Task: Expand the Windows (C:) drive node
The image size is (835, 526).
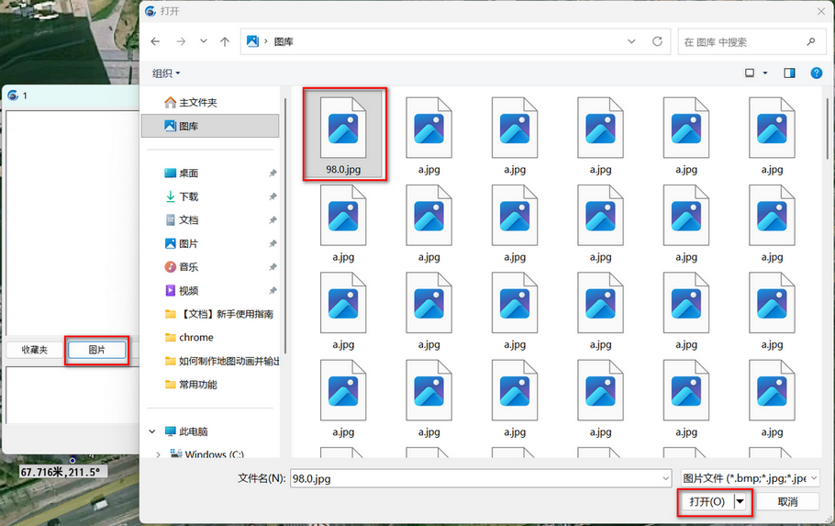Action: 158,454
